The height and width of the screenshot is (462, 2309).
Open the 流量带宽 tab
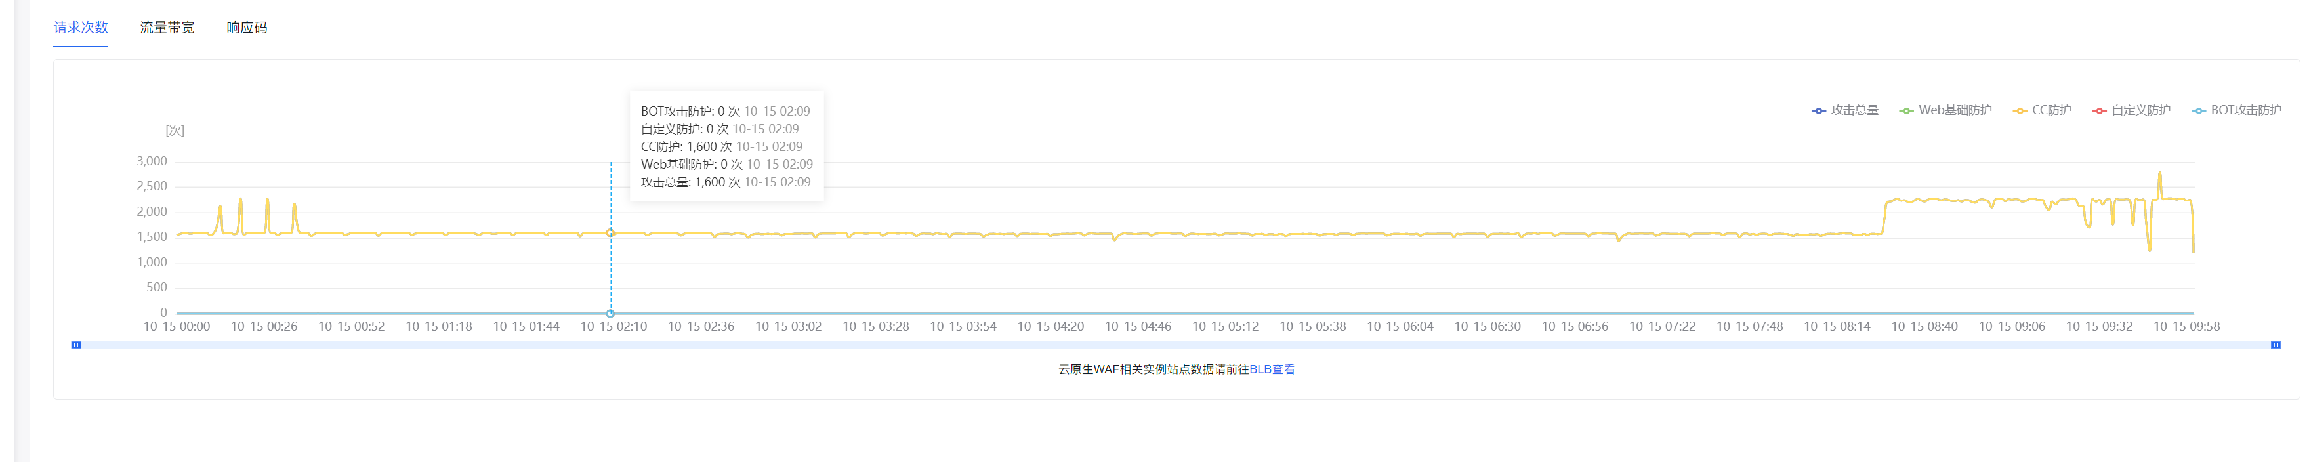click(167, 28)
